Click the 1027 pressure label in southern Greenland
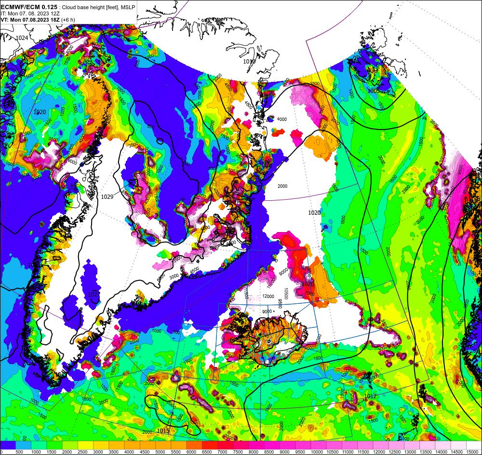The height and width of the screenshot is (455, 482). (94, 295)
